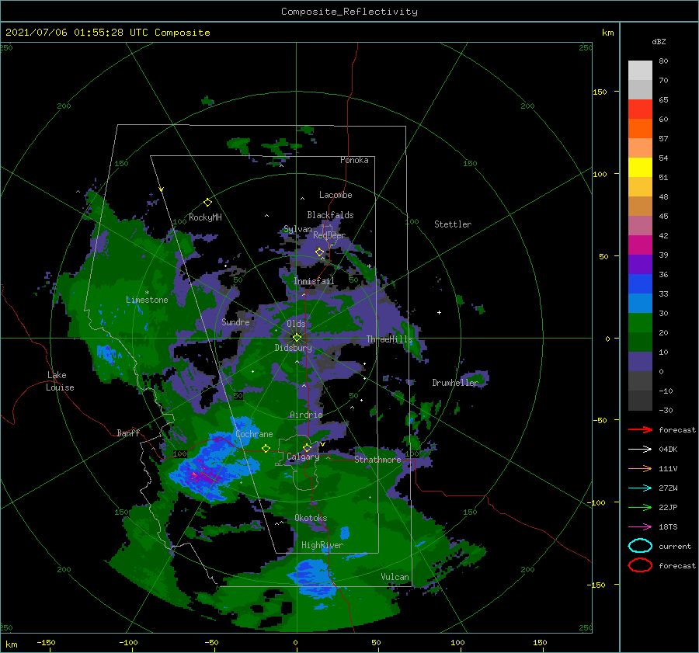
Task: Click the blue 36-33 dBZ swatch
Action: [x=640, y=283]
